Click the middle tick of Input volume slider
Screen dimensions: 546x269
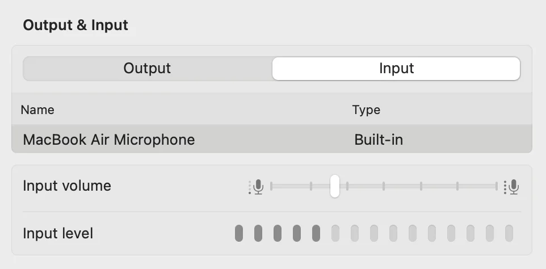pyautogui.click(x=384, y=186)
